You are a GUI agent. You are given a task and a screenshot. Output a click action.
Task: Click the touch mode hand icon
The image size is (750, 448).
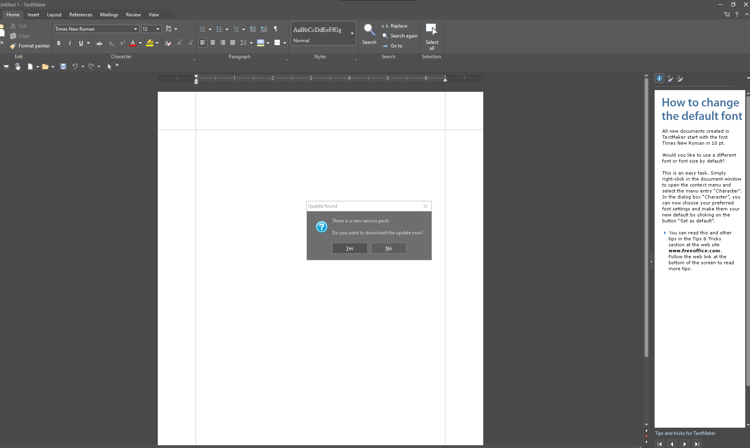[18, 67]
